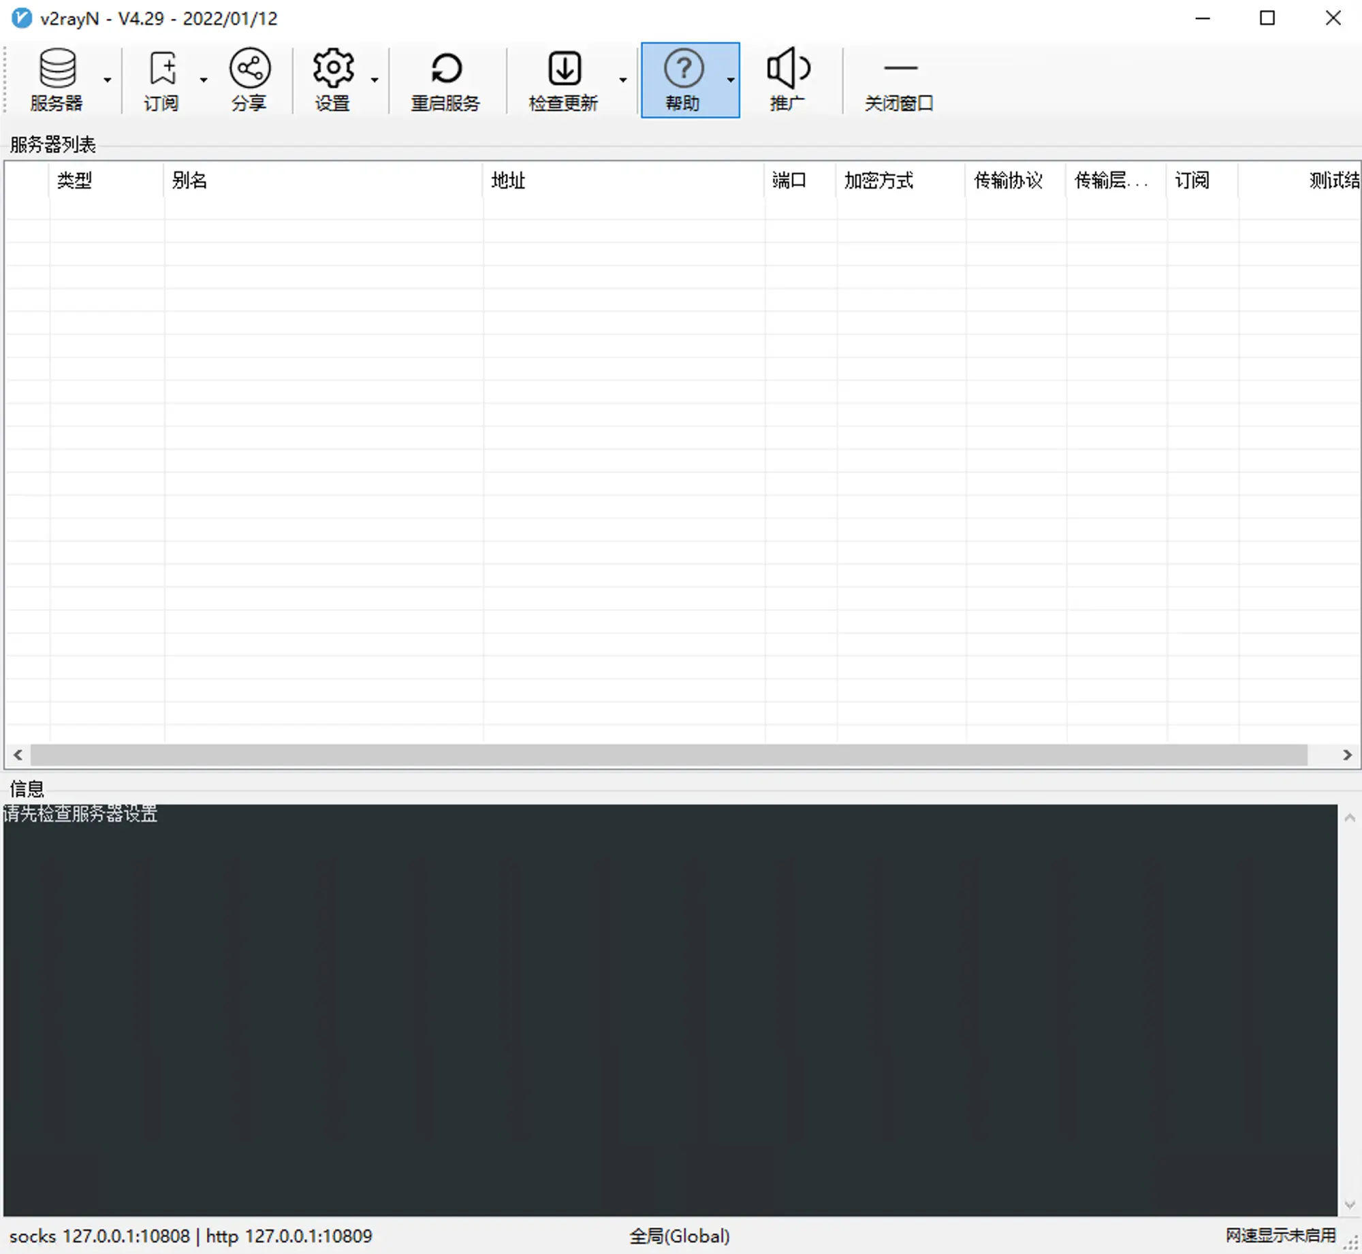This screenshot has width=1362, height=1254.
Task: Click the 订阅 column header in list
Action: click(x=1203, y=180)
